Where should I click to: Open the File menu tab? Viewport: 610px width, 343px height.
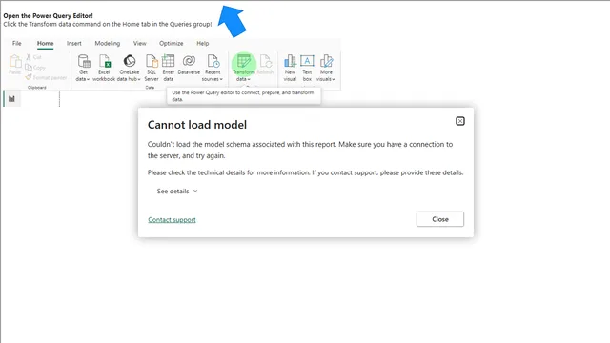pos(17,43)
